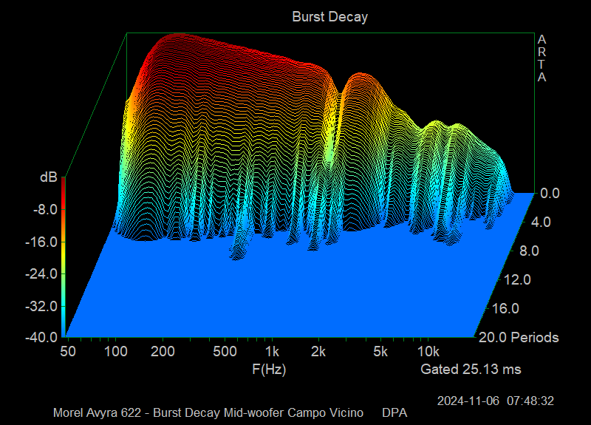Click the 16.0 periods axis value
The width and height of the screenshot is (591, 425).
506,308
